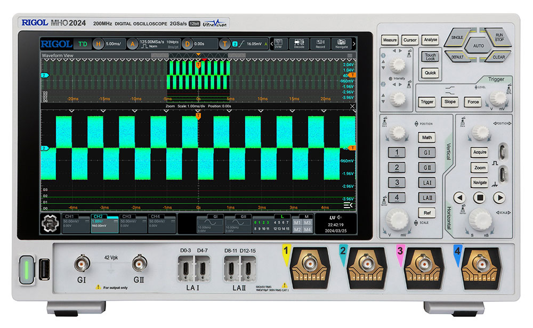
Task: Toggle channel 1 with the front-panel key
Action: click(396, 153)
